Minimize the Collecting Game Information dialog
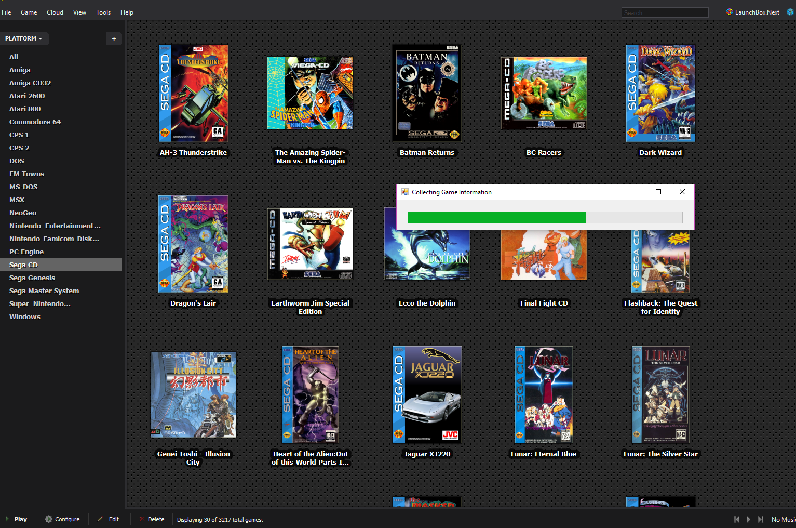This screenshot has height=528, width=796. pyautogui.click(x=635, y=192)
